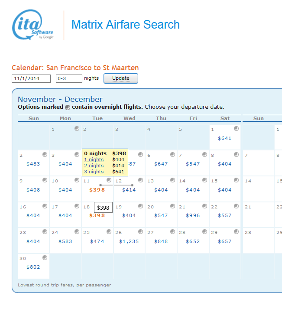
Task: Select the 2 nights option link
Action: [94, 166]
